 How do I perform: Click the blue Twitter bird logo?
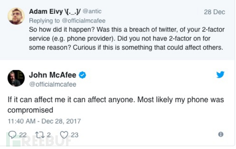[x=220, y=75]
